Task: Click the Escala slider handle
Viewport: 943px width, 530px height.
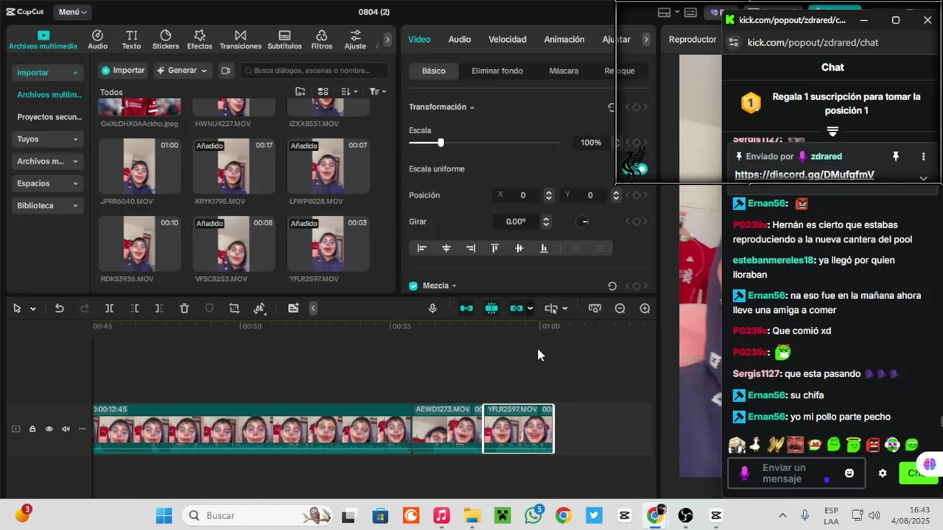Action: [x=441, y=143]
